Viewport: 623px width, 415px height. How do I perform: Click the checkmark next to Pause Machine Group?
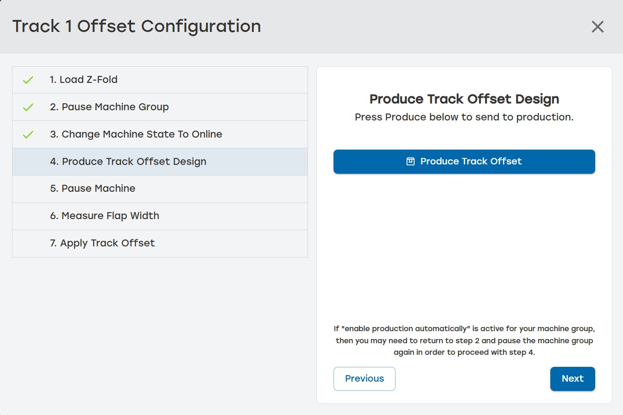(28, 107)
